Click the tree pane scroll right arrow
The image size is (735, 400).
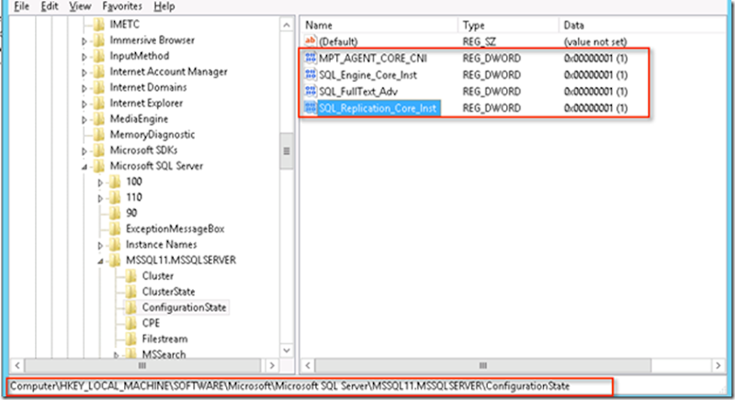click(x=272, y=365)
